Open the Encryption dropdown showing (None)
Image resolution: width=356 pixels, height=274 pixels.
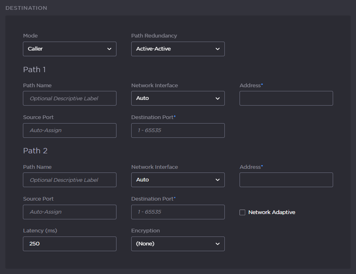[x=178, y=243]
